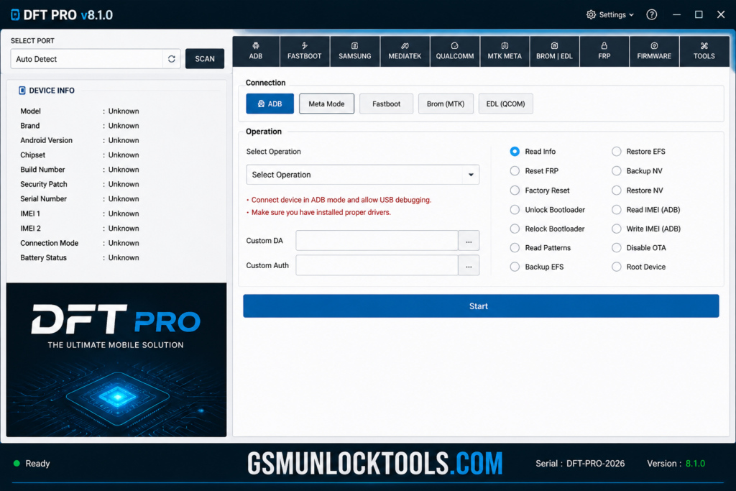Click the green Ready status indicator
This screenshot has width=736, height=491.
[x=17, y=463]
